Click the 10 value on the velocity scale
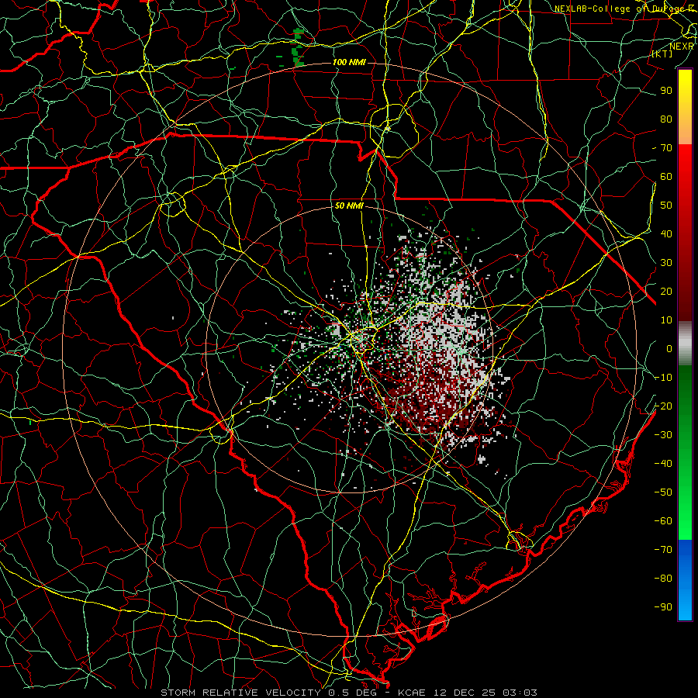 pyautogui.click(x=666, y=320)
